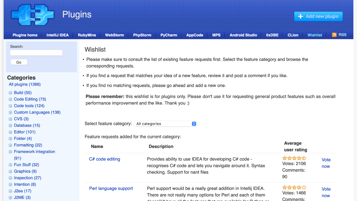Open the Framework integration category link
The height and width of the screenshot is (201, 357).
tap(35, 155)
